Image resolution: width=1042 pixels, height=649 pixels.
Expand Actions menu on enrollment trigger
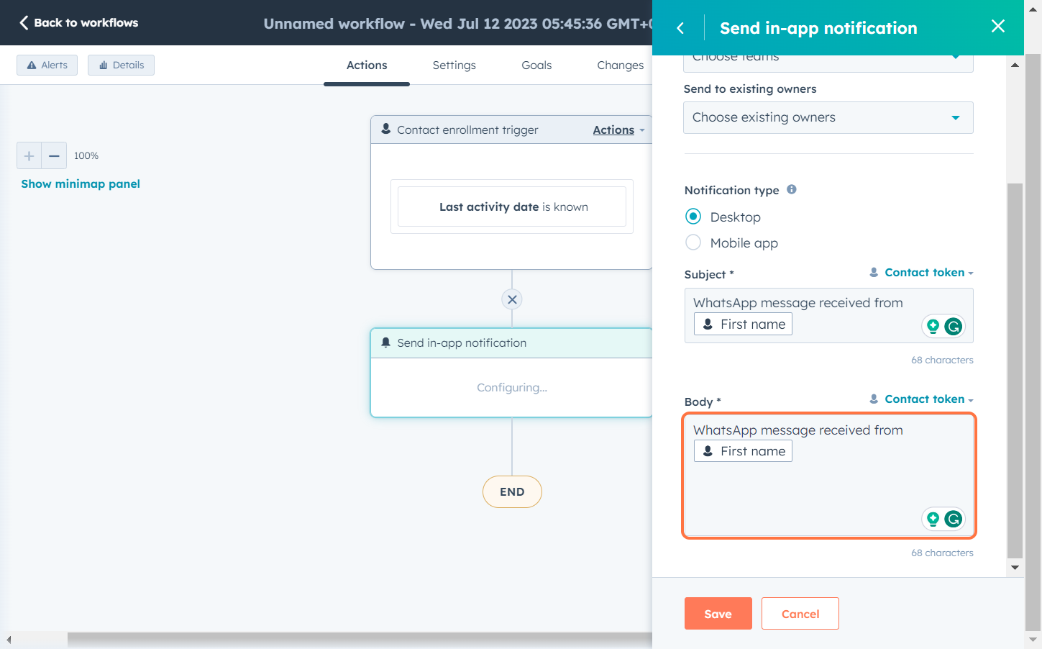click(x=618, y=130)
